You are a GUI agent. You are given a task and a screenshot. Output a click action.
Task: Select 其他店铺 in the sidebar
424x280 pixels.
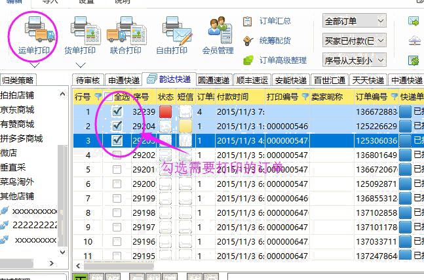[x=17, y=196]
